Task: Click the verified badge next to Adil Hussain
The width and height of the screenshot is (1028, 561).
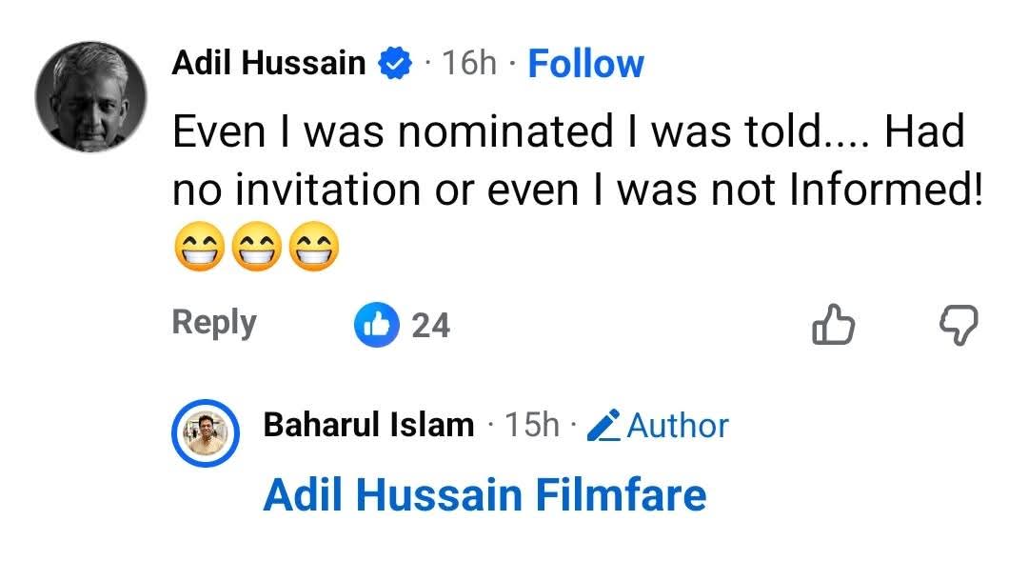Action: point(395,62)
